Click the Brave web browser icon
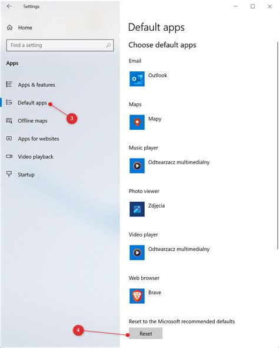Screen dimensions: 279x348 (x=137, y=296)
